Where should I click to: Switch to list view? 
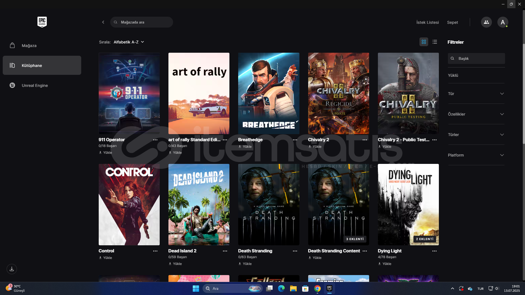(x=434, y=42)
